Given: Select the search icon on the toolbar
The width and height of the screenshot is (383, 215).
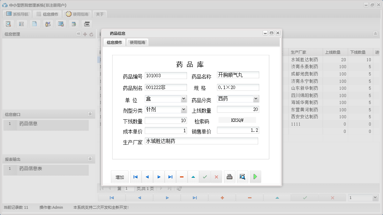Looking at the screenshot, I should pos(8,24).
